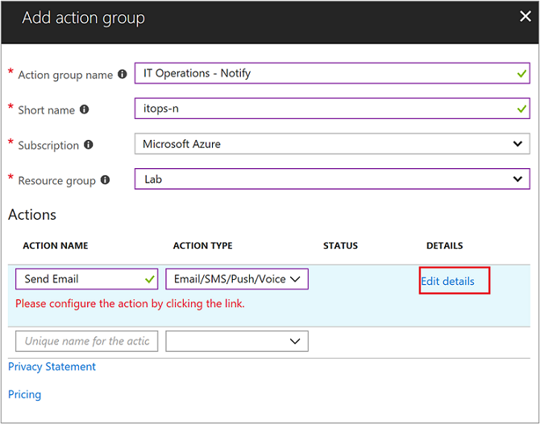Viewport: 540px width, 424px height.
Task: Click info icon next to Short name
Action: point(85,109)
